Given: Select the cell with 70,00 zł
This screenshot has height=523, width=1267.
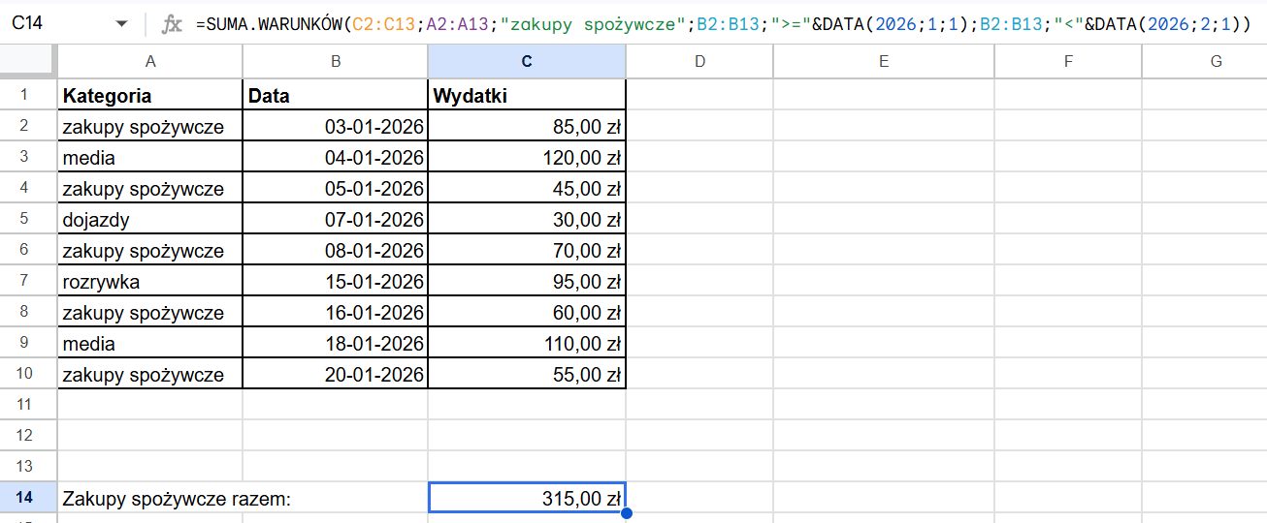Looking at the screenshot, I should (x=527, y=251).
